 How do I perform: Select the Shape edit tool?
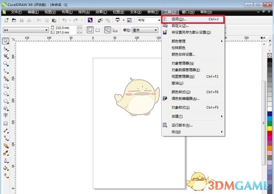[x=6, y=49]
